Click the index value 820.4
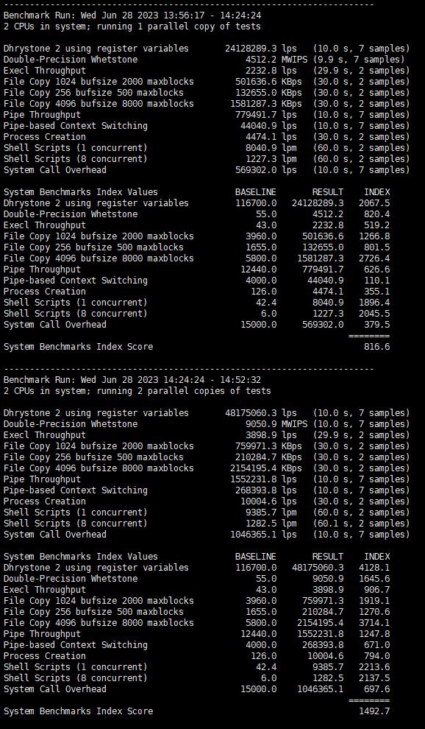 pos(376,214)
